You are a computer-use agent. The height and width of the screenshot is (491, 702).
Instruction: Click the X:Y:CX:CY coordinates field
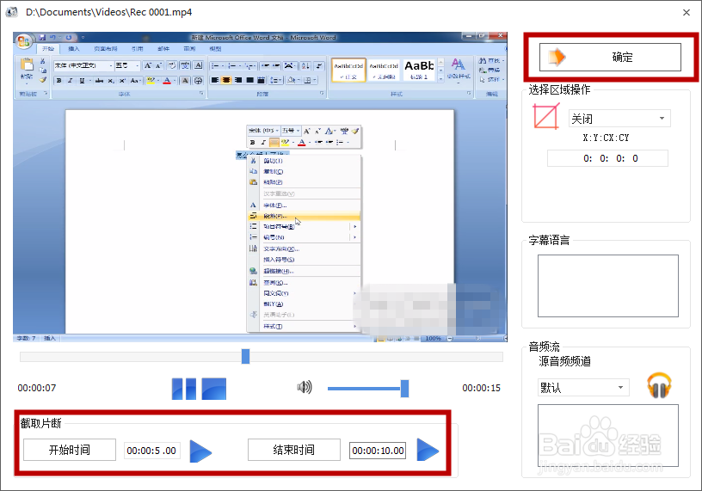(607, 158)
